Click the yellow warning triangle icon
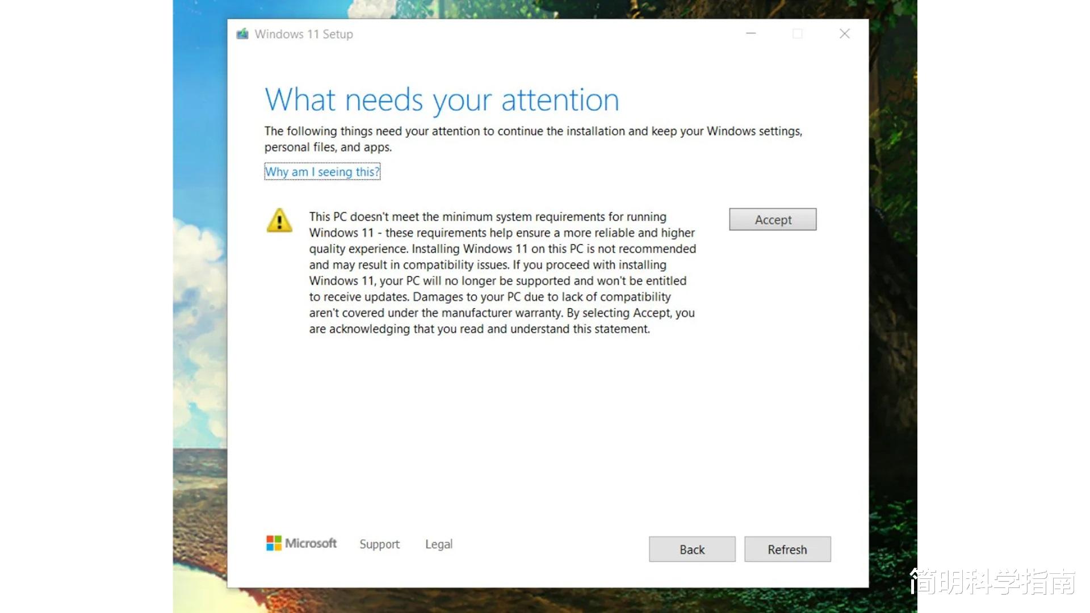 [279, 221]
